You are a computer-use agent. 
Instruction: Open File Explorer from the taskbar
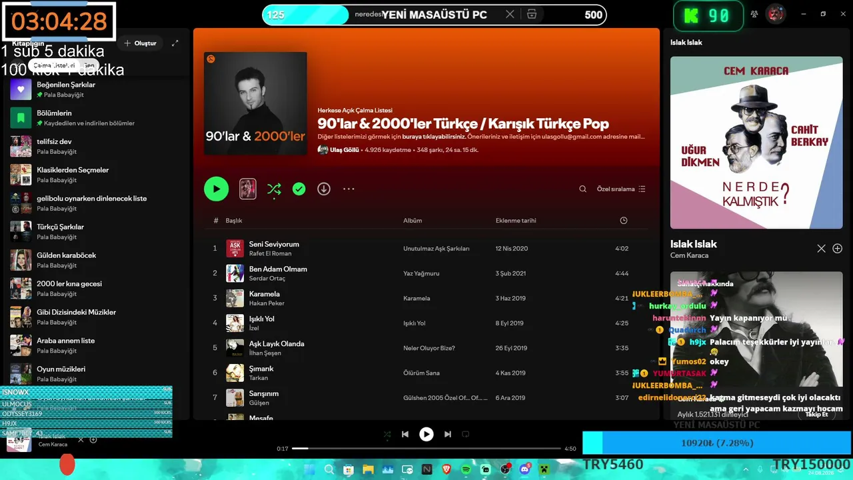click(x=368, y=469)
